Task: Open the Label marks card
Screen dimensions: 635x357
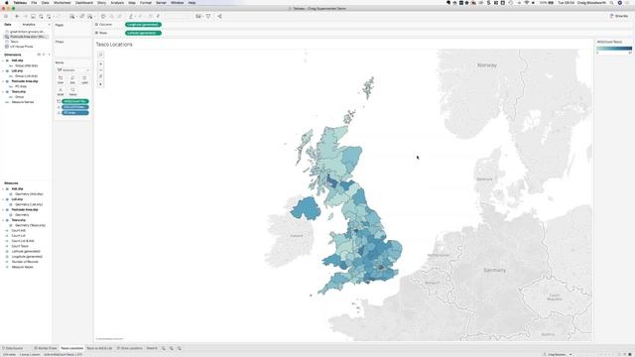Action: (84, 79)
